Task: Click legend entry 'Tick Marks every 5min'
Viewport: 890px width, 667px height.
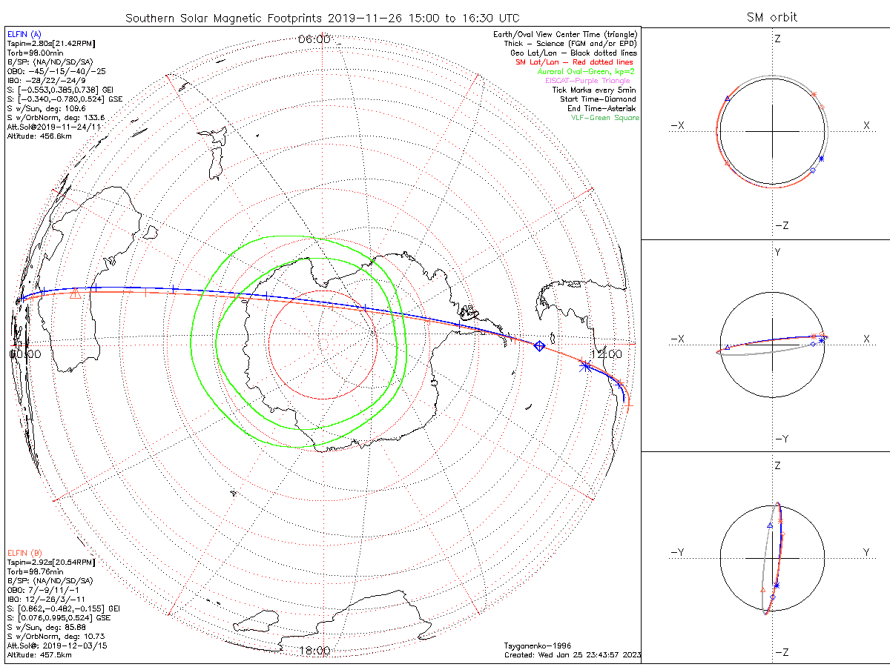Action: (596, 90)
